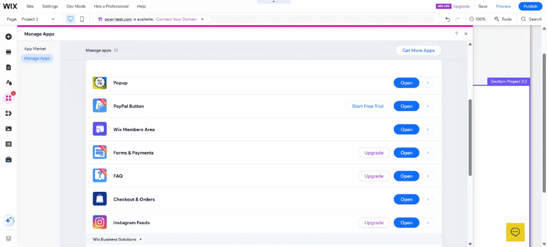Open the Layers icon at bottom left
Image resolution: width=547 pixels, height=247 pixels.
[8, 238]
